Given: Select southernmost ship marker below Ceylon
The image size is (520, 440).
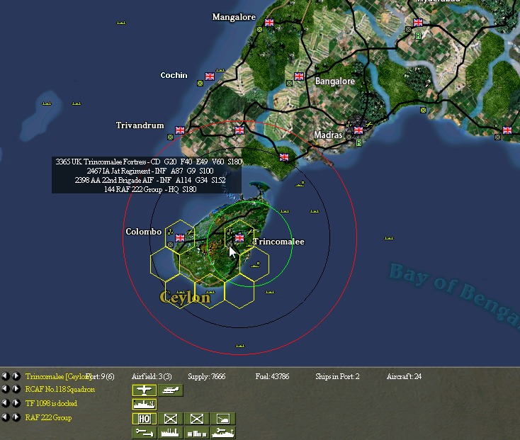Looking at the screenshot, I should 239,346.
